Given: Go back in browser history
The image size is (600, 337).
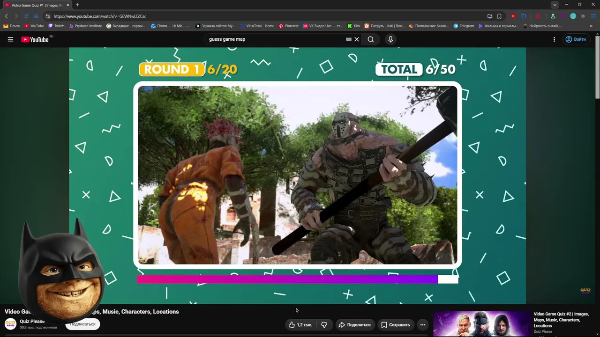Looking at the screenshot, I should click(x=6, y=16).
